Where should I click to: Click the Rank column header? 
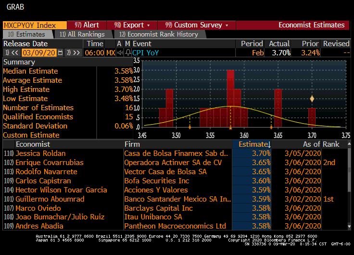331,144
